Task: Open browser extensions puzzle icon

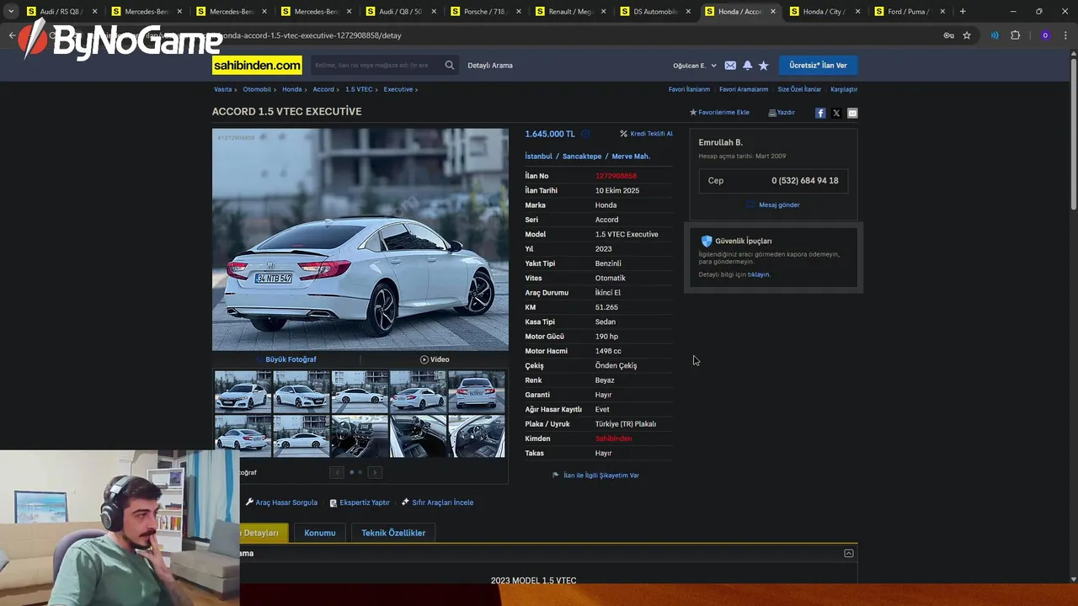Action: (x=1015, y=35)
